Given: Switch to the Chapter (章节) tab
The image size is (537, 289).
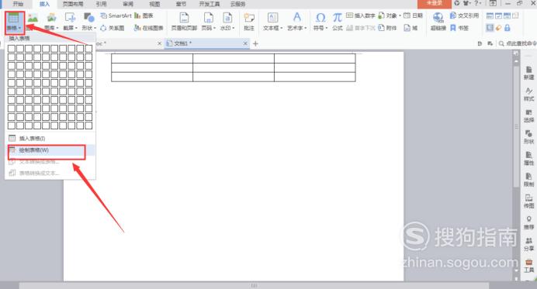Looking at the screenshot, I should pos(181,4).
